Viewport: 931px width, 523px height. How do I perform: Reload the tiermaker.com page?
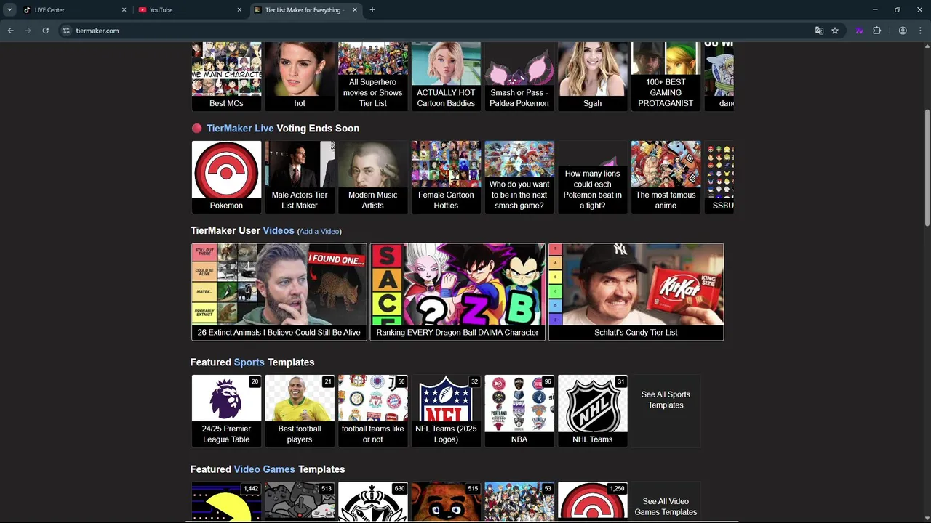pyautogui.click(x=45, y=31)
